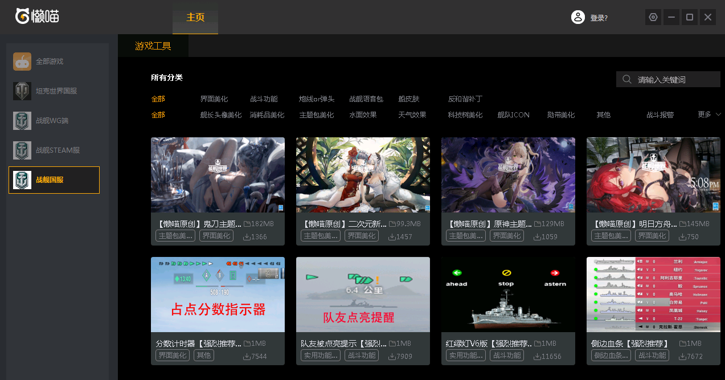Filter by 战舰语音包 category
The image size is (725, 380).
[366, 99]
